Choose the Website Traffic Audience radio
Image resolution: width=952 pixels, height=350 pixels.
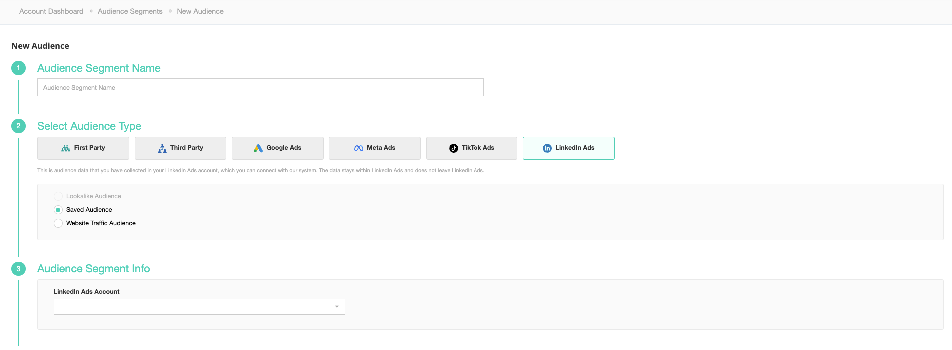point(58,223)
